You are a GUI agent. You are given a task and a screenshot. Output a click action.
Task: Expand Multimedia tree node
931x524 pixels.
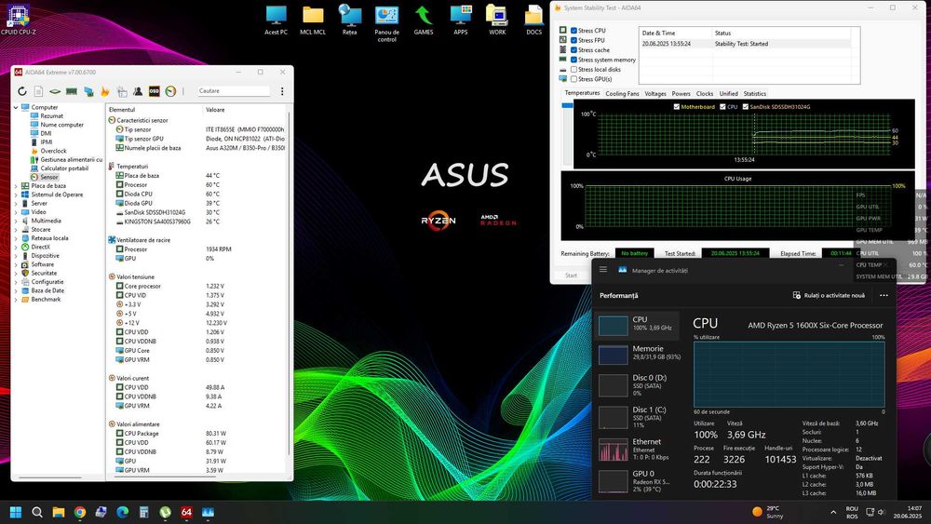(x=16, y=221)
